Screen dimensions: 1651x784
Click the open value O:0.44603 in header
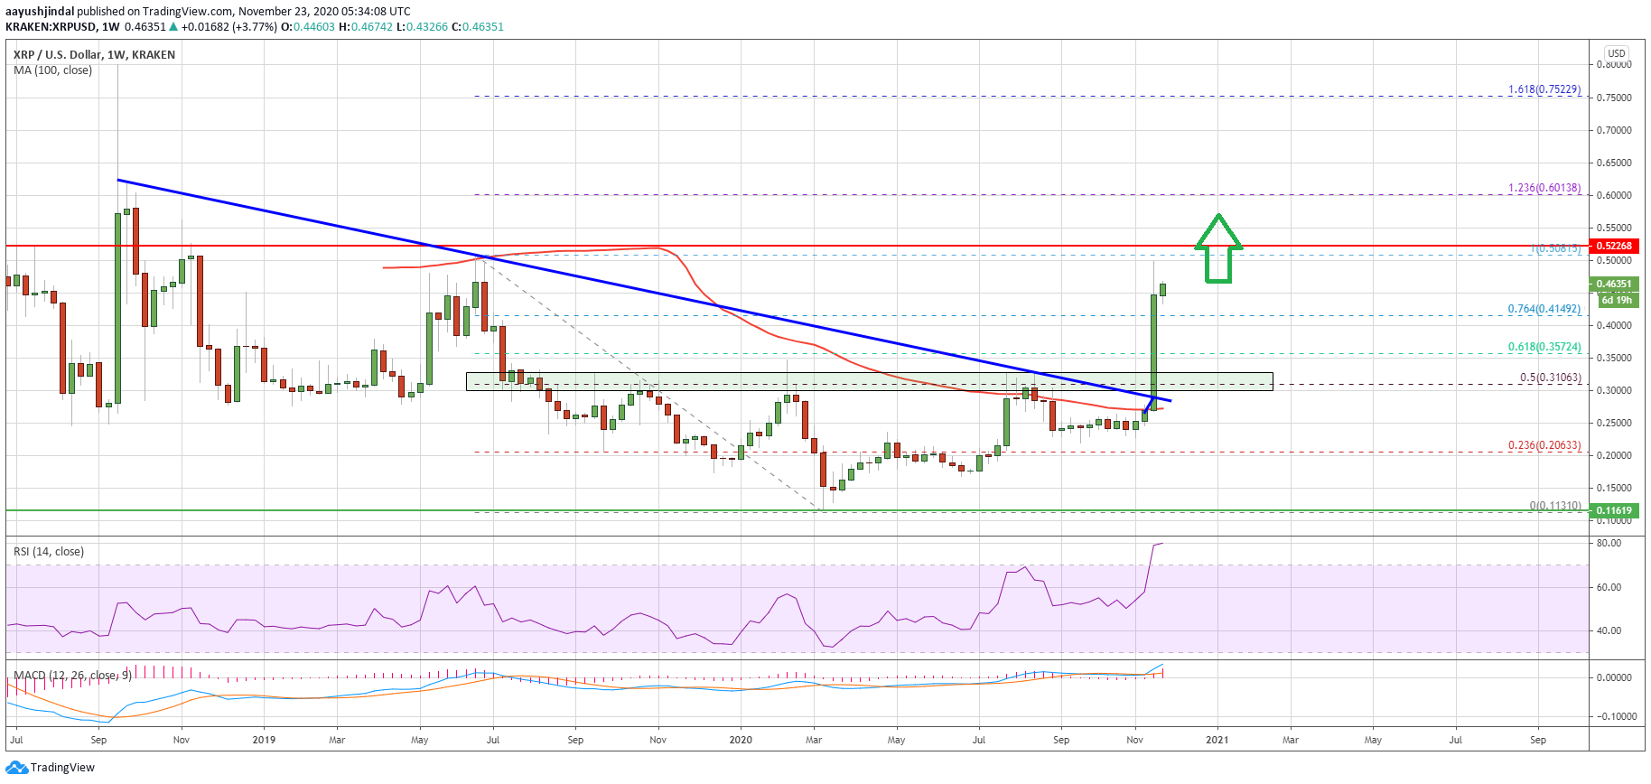(308, 27)
